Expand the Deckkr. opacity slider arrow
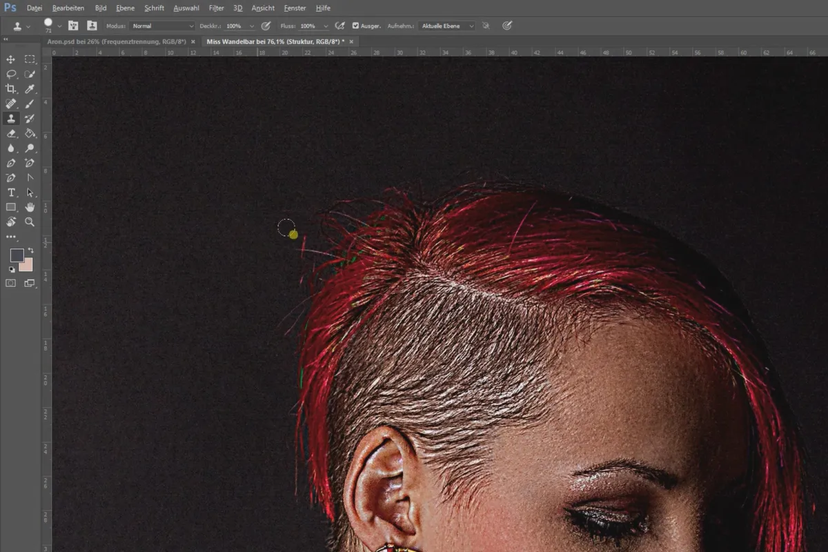Image resolution: width=828 pixels, height=552 pixels. (251, 26)
